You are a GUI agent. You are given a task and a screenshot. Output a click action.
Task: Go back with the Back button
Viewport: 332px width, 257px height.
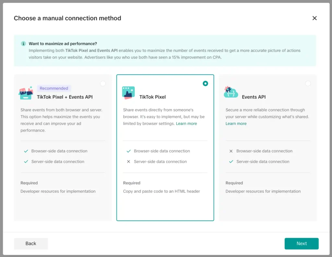pos(31,243)
